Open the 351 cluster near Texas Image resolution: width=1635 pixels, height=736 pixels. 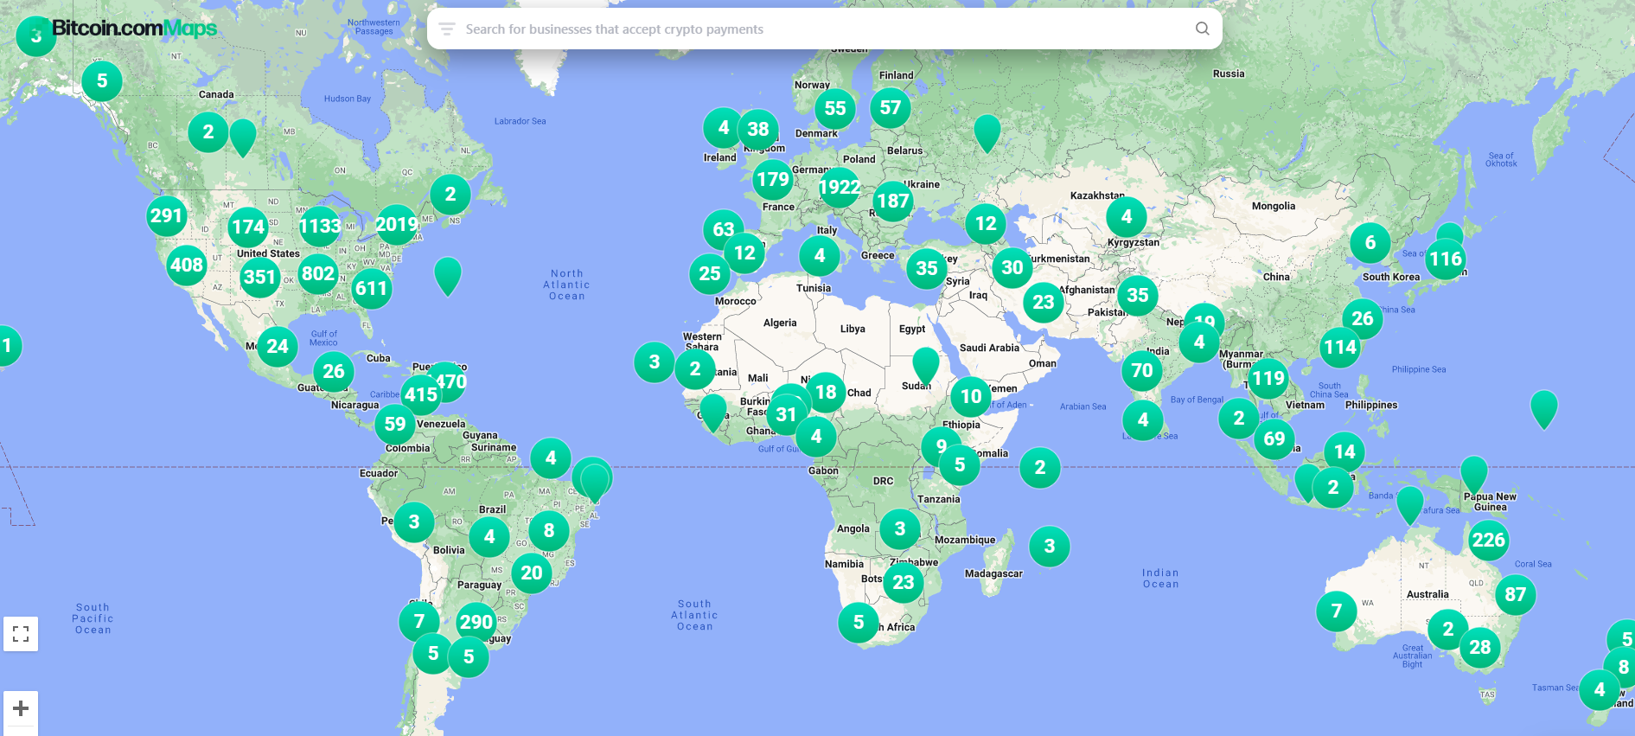coord(259,278)
